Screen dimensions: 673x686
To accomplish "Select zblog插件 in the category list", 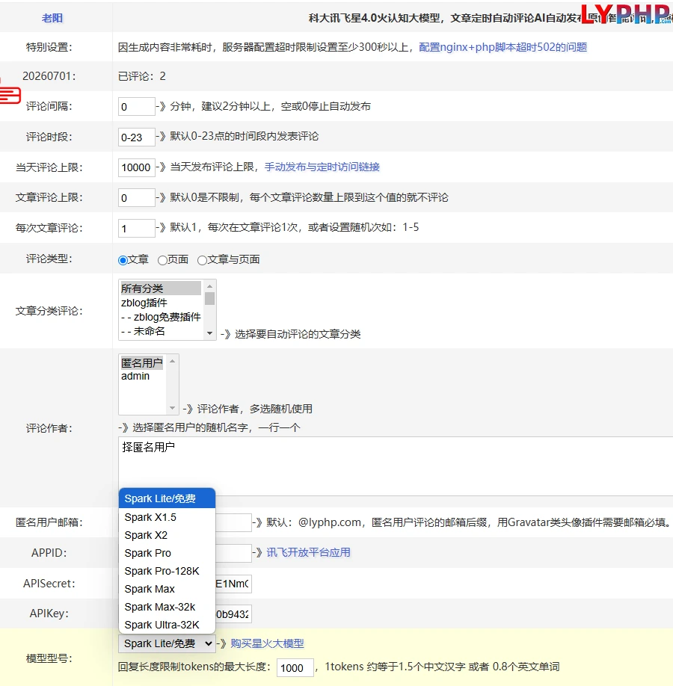I will [x=160, y=303].
